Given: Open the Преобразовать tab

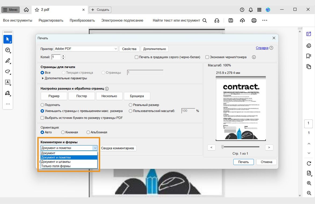Looking at the screenshot, I should 82,20.
